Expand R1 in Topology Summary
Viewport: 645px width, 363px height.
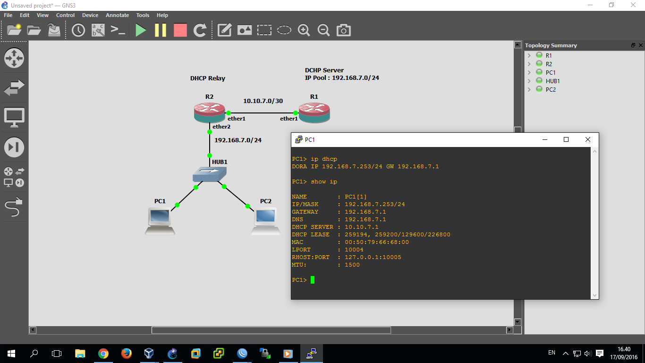[529, 55]
